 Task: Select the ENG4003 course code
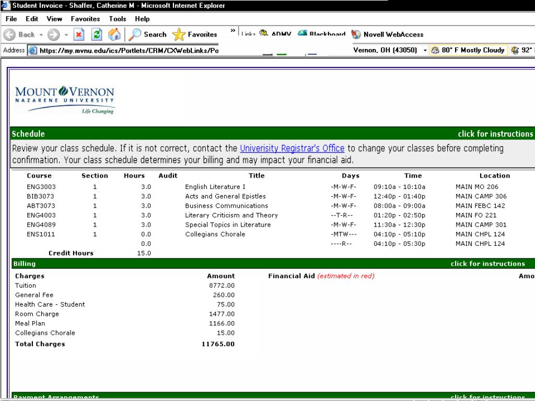coord(41,216)
